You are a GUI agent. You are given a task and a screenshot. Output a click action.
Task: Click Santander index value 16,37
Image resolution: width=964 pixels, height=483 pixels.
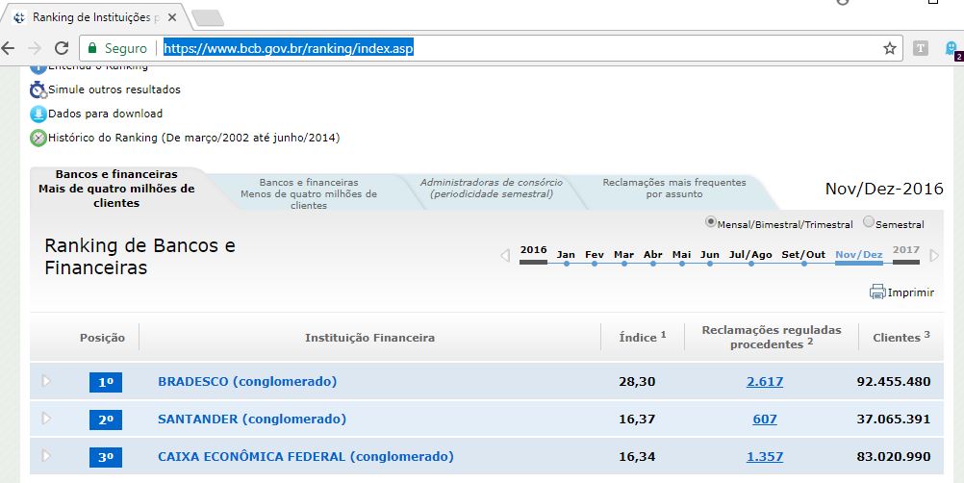point(637,419)
